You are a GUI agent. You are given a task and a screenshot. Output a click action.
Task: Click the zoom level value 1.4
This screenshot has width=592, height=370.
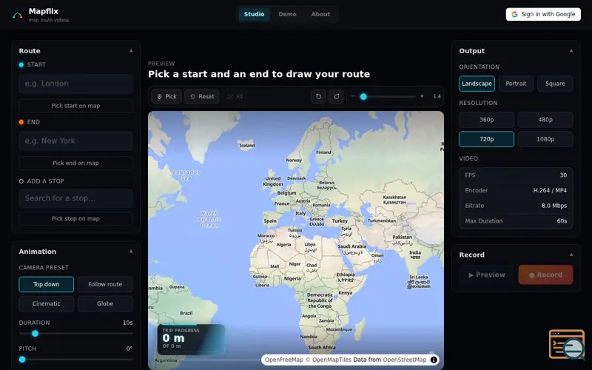pyautogui.click(x=437, y=97)
